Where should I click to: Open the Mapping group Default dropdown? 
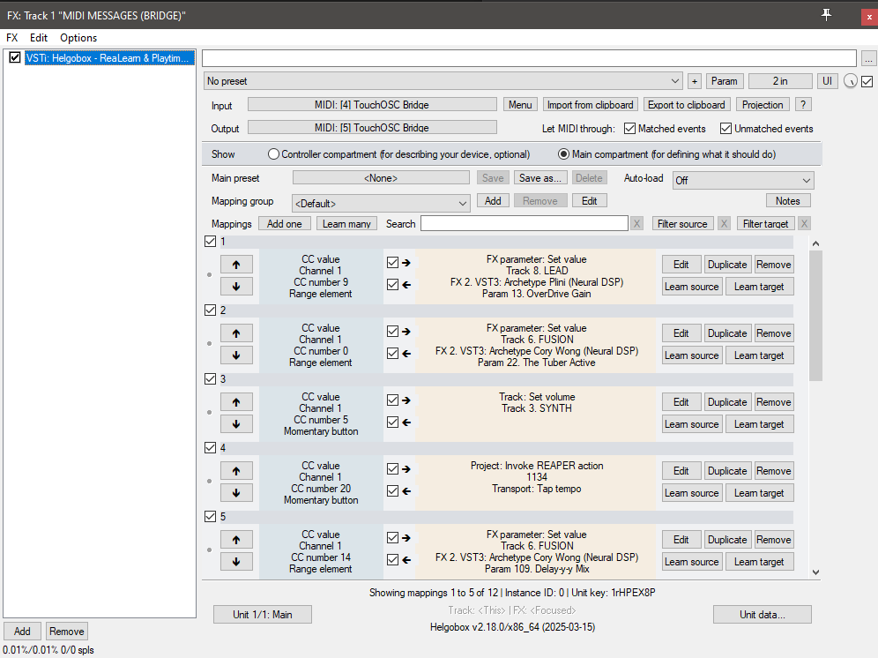click(x=381, y=202)
